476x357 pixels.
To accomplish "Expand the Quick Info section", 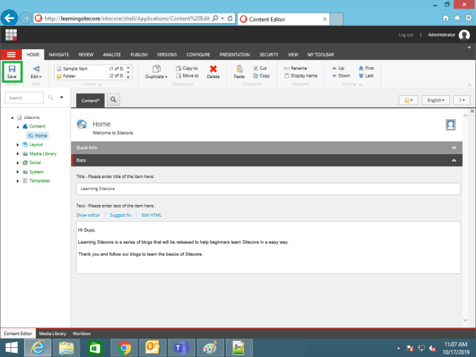I will coord(454,148).
